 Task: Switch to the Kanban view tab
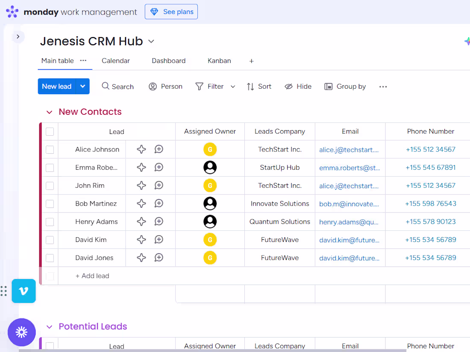[219, 61]
